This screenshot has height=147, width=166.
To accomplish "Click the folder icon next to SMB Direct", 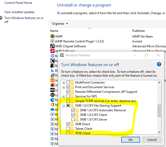I will (x=72, y=124).
